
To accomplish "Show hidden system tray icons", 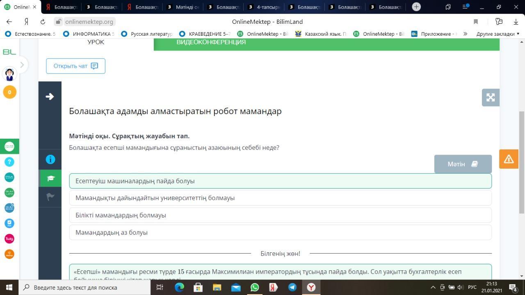I will (x=433, y=287).
